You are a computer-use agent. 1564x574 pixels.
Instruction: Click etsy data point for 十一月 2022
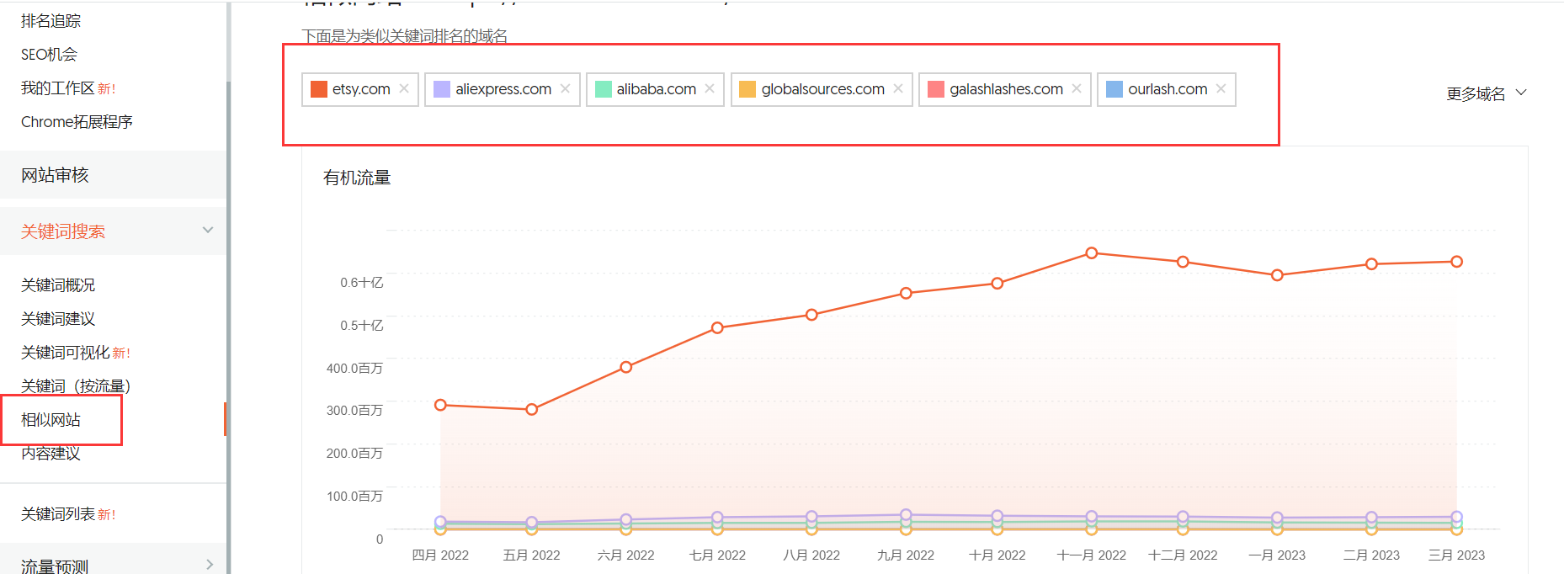click(1091, 252)
